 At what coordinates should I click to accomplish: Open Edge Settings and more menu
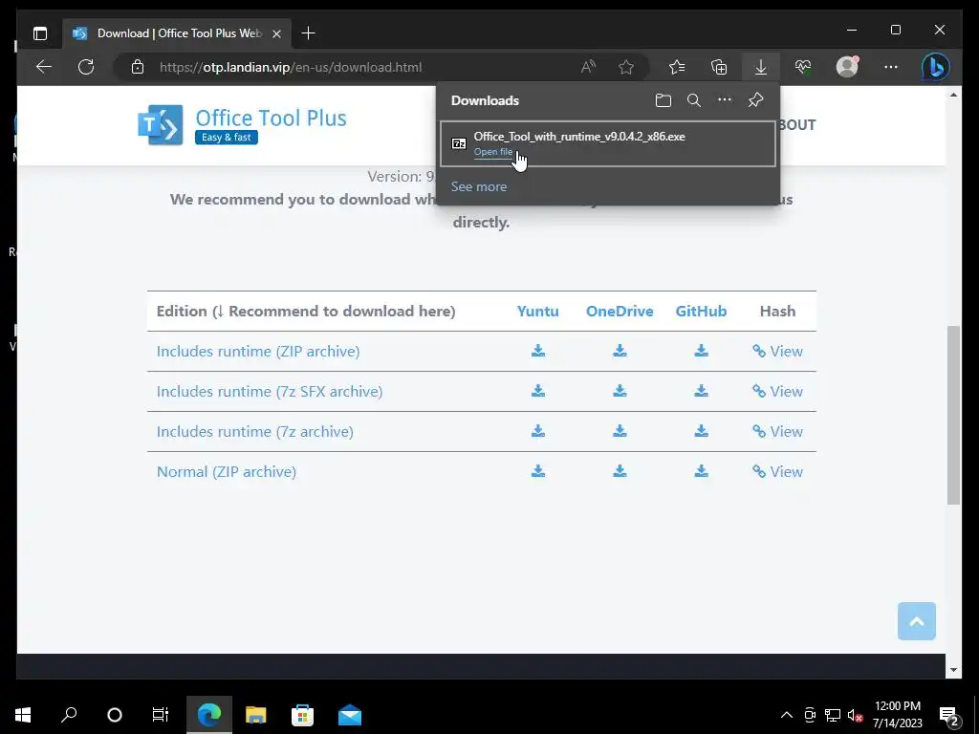[891, 67]
